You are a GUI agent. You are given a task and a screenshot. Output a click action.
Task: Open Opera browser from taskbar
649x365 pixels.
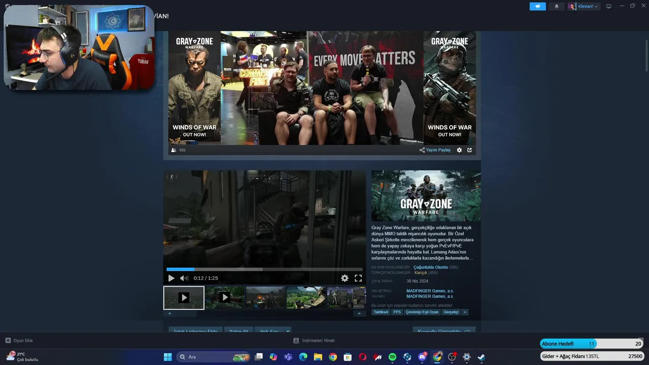[x=363, y=357]
